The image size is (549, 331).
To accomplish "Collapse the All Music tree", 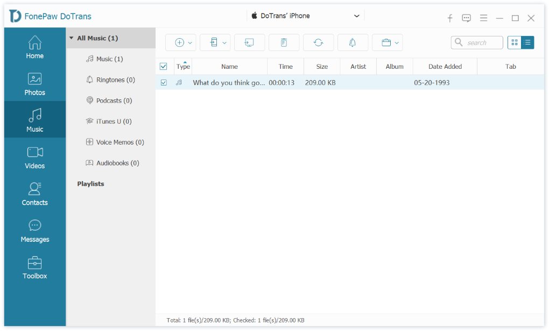I will tap(71, 38).
